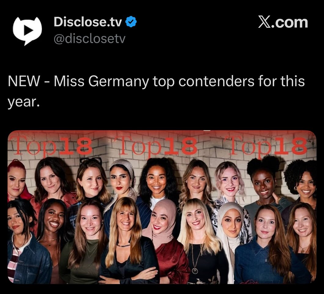Viewport: 324px width, 294px height.
Task: Open the Disclose.tv display name
Action: 88,22
